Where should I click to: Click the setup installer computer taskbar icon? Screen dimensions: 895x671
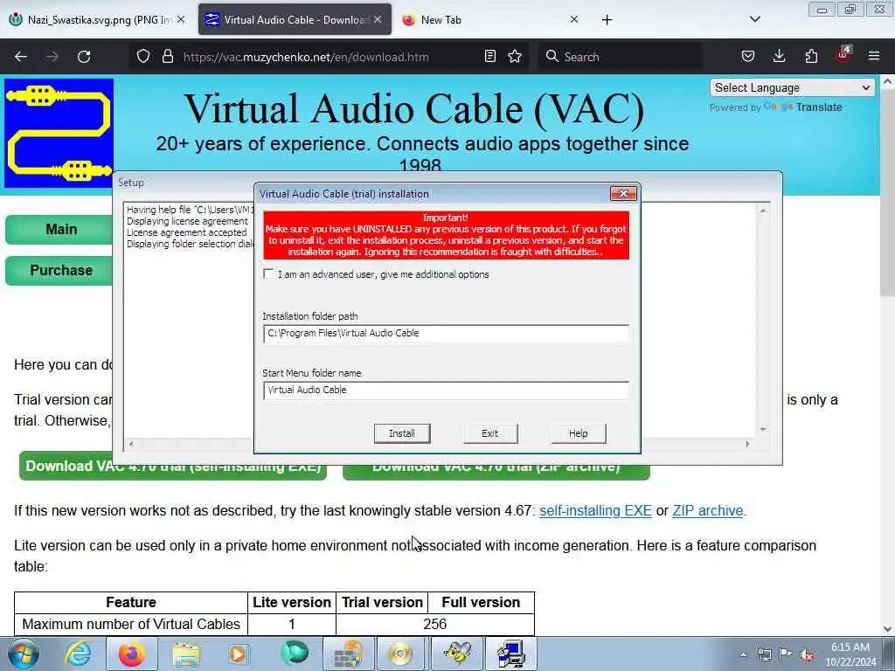[510, 654]
